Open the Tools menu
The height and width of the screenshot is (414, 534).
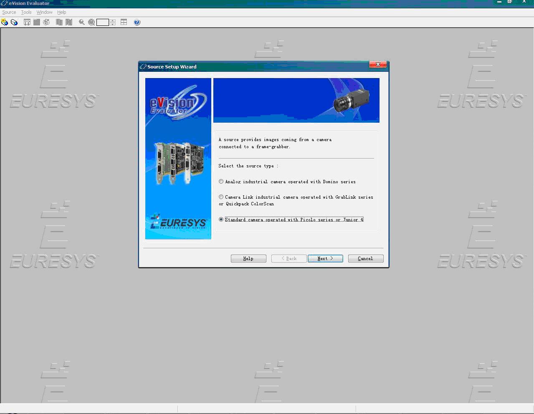[26, 12]
